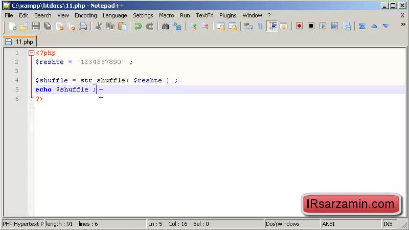The image size is (409, 230).
Task: Run macro multiple times icon
Action: 335,27
